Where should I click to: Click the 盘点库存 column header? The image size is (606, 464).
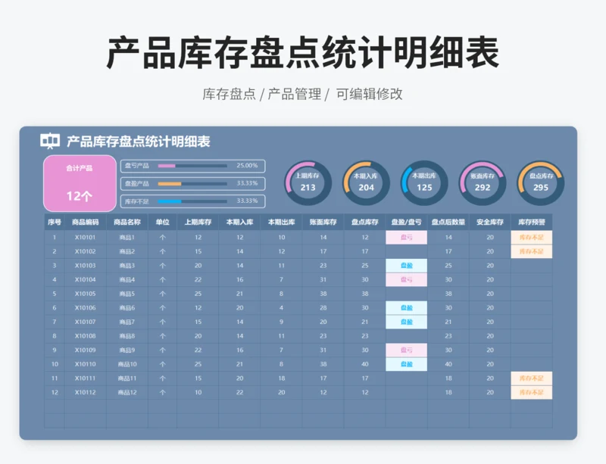(365, 222)
